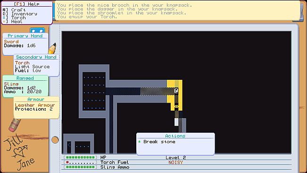307x173 pixels.
Task: Click the green A key beside Break stone
Action: coord(140,142)
